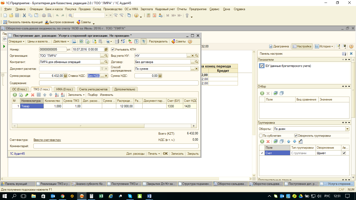356x200 pixels.
Task: Click the info help icon in main toolbar
Action: click(x=136, y=15)
